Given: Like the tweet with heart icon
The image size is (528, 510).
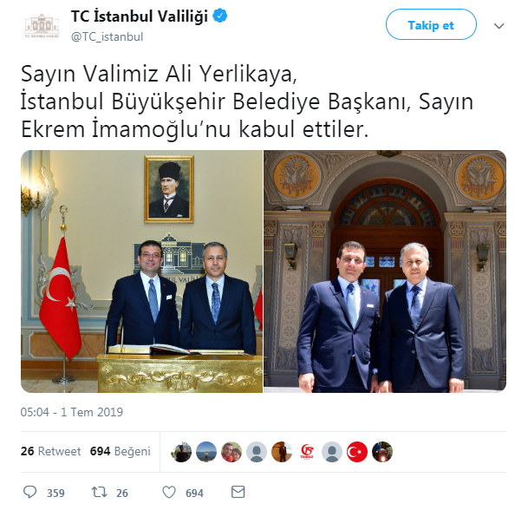Looking at the screenshot, I should (x=169, y=492).
